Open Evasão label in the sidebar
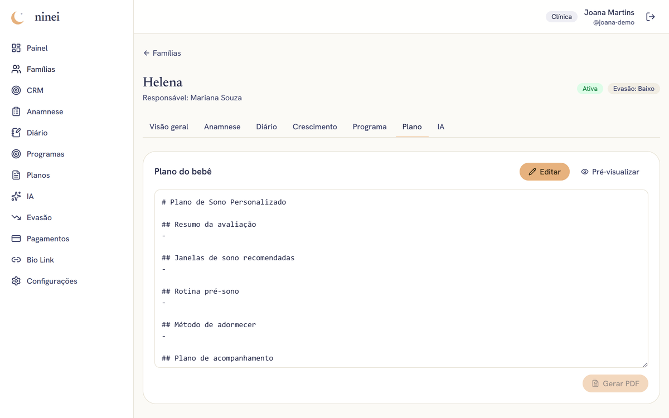 (x=39, y=217)
